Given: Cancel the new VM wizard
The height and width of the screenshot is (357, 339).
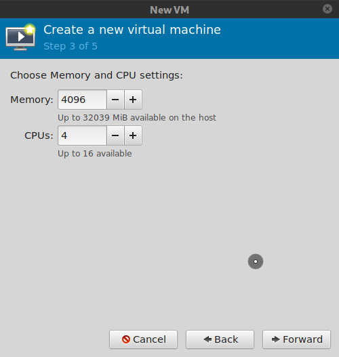Looking at the screenshot, I should pos(143,339).
